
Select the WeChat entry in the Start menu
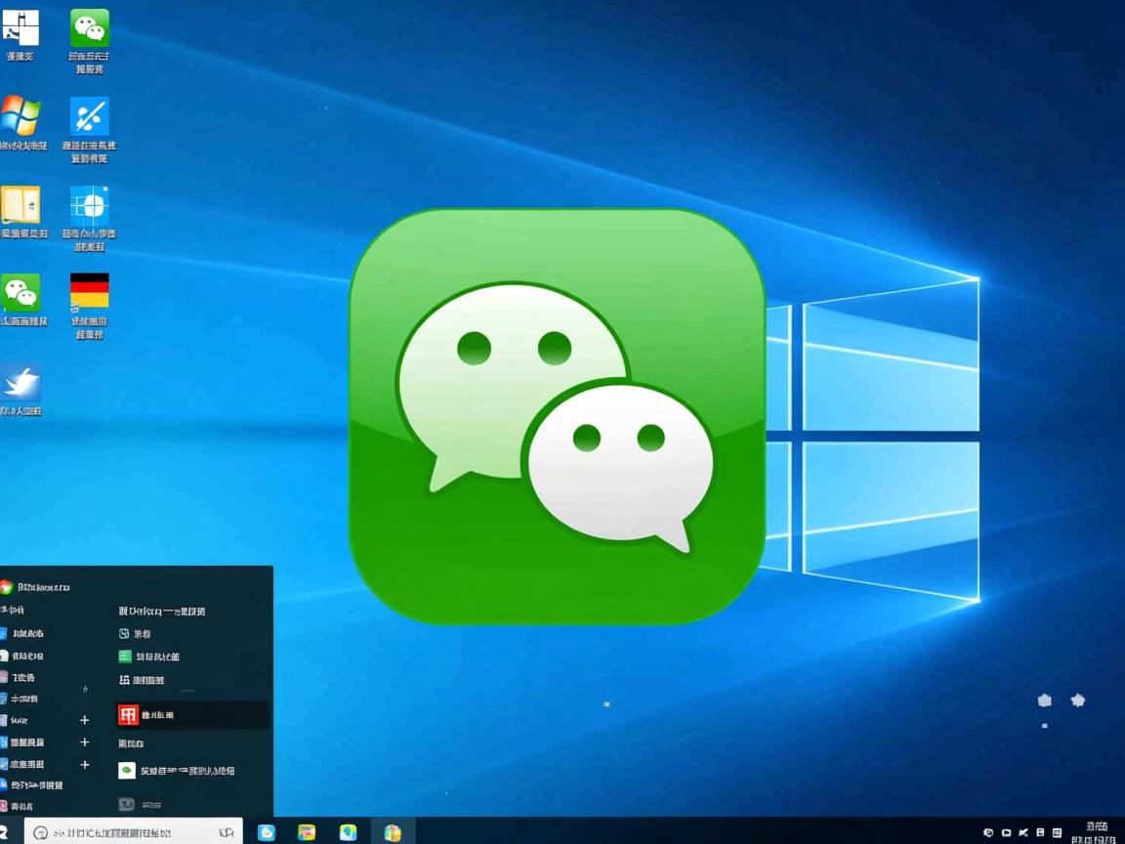pyautogui.click(x=176, y=771)
